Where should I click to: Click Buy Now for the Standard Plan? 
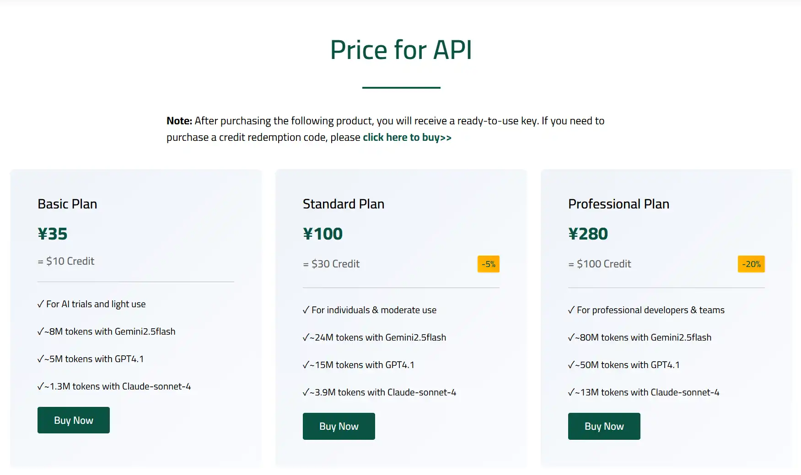pos(339,426)
